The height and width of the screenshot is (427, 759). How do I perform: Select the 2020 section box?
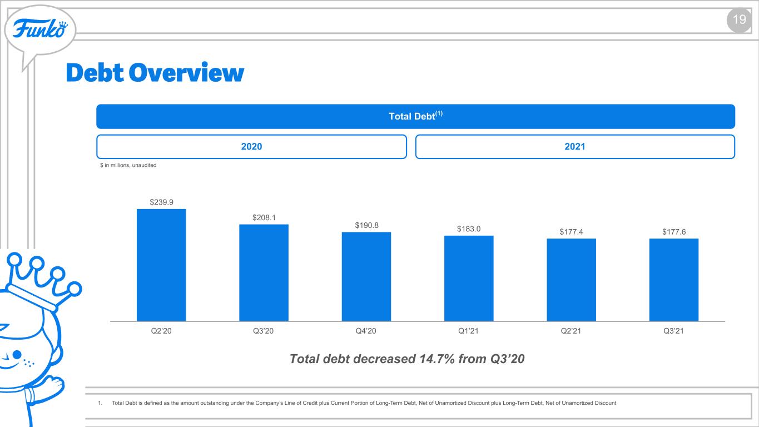coord(252,147)
